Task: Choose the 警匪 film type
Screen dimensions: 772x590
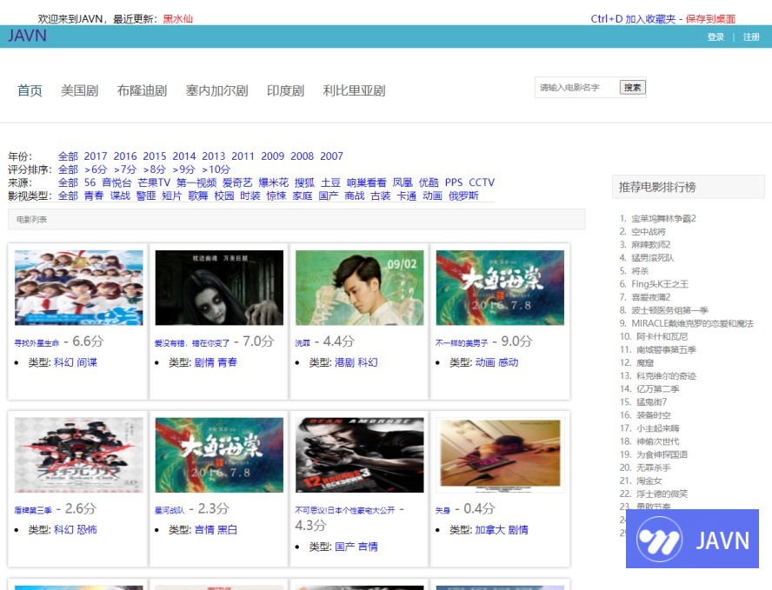Action: click(x=146, y=196)
